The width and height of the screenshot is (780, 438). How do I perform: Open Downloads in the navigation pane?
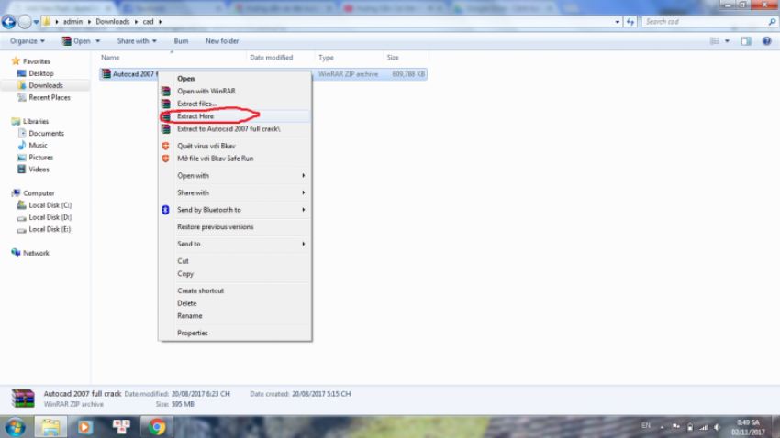tap(45, 85)
